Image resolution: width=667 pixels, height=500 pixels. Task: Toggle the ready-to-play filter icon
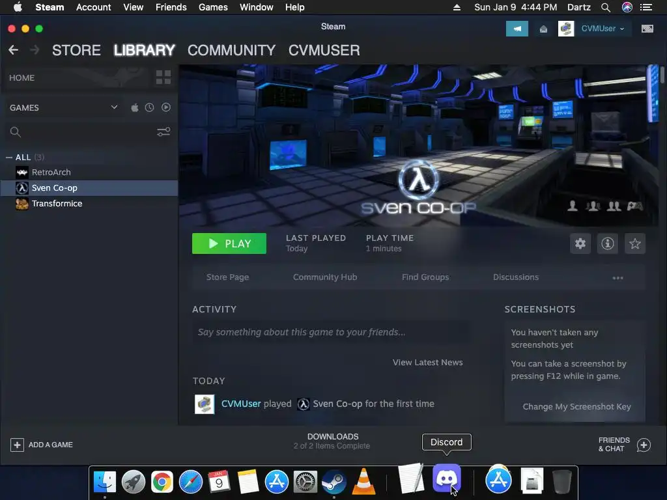(x=166, y=107)
